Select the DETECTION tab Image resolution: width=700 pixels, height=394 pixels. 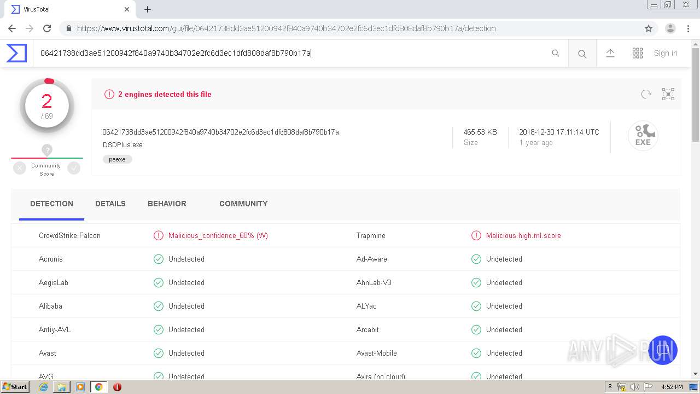click(x=51, y=204)
